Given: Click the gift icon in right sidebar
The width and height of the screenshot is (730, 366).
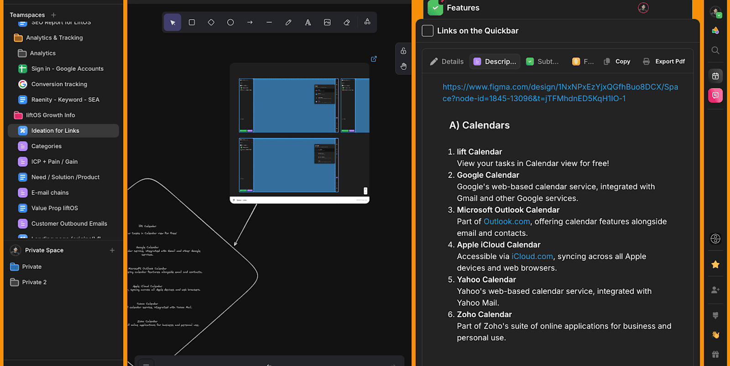Looking at the screenshot, I should (715, 354).
